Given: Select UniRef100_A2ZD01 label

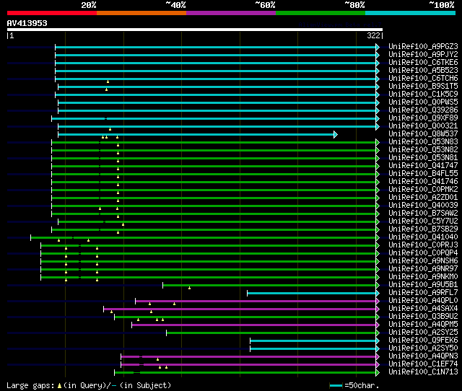Looking at the screenshot, I should [x=423, y=198].
